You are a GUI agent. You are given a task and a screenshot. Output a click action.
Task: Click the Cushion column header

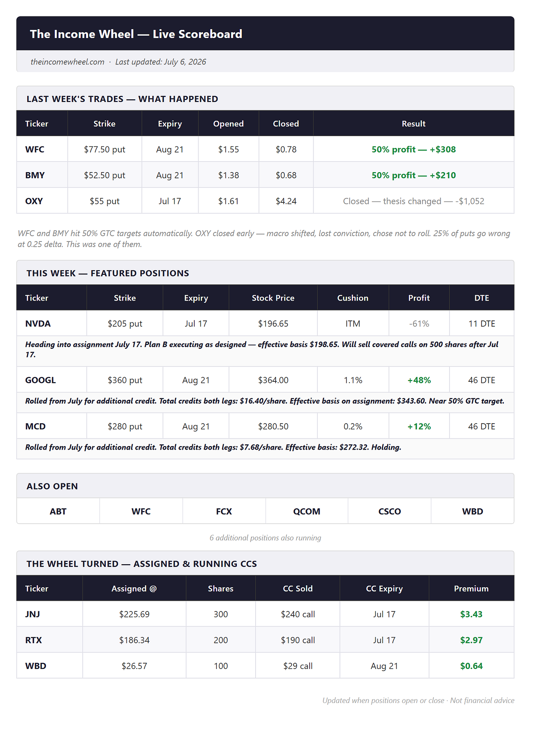pos(353,298)
